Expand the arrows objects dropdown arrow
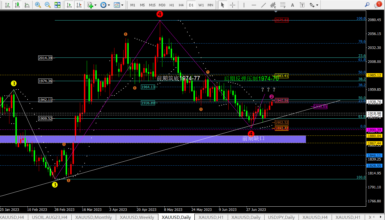385x220 pixels. click(x=317, y=5)
